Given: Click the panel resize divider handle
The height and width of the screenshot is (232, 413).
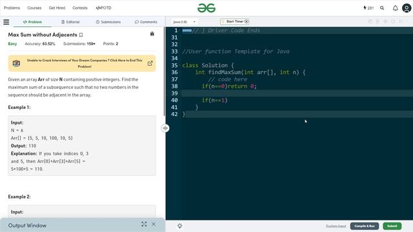Looking at the screenshot, I should [165, 128].
